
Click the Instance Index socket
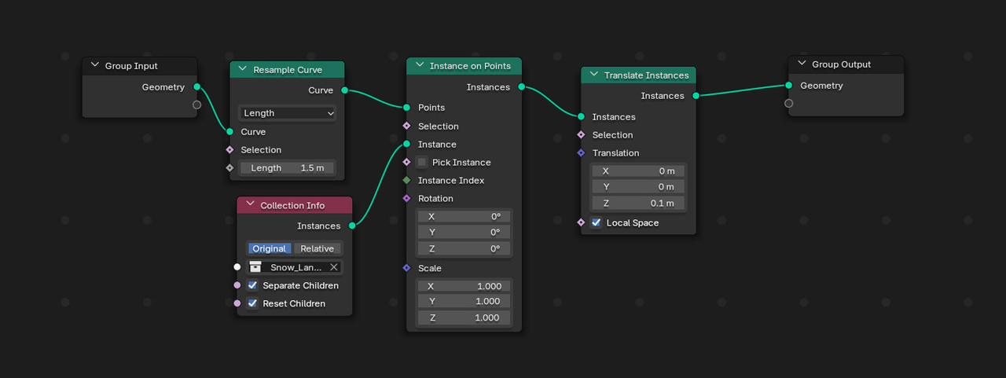point(406,181)
